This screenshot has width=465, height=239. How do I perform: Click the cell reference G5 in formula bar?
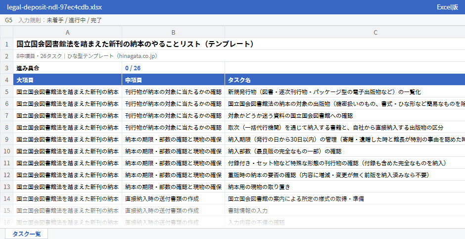pyautogui.click(x=8, y=20)
